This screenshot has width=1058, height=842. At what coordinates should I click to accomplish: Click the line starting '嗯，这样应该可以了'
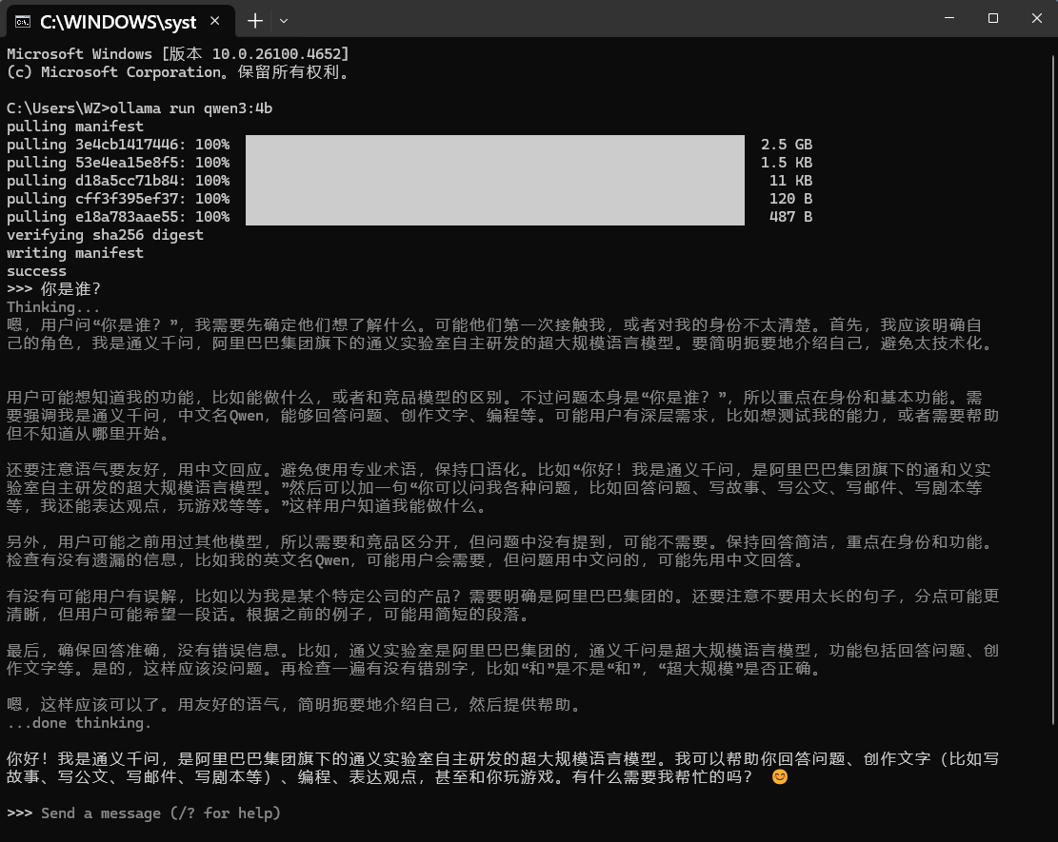click(293, 704)
